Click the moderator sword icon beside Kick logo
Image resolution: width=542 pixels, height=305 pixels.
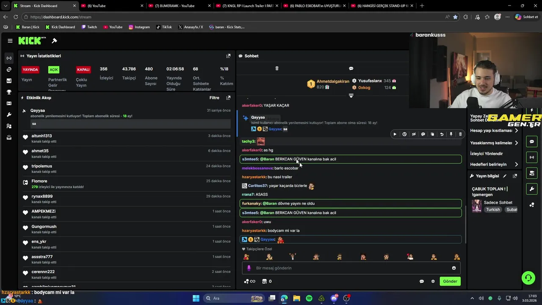tap(54, 41)
